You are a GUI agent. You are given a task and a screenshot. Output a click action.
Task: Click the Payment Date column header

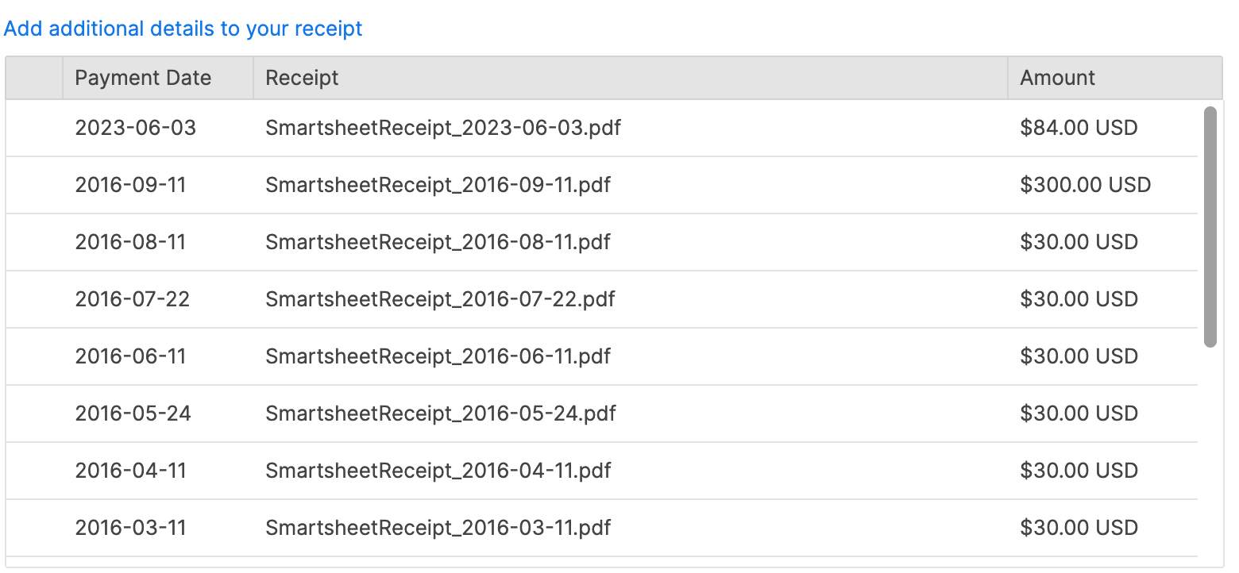pos(158,78)
